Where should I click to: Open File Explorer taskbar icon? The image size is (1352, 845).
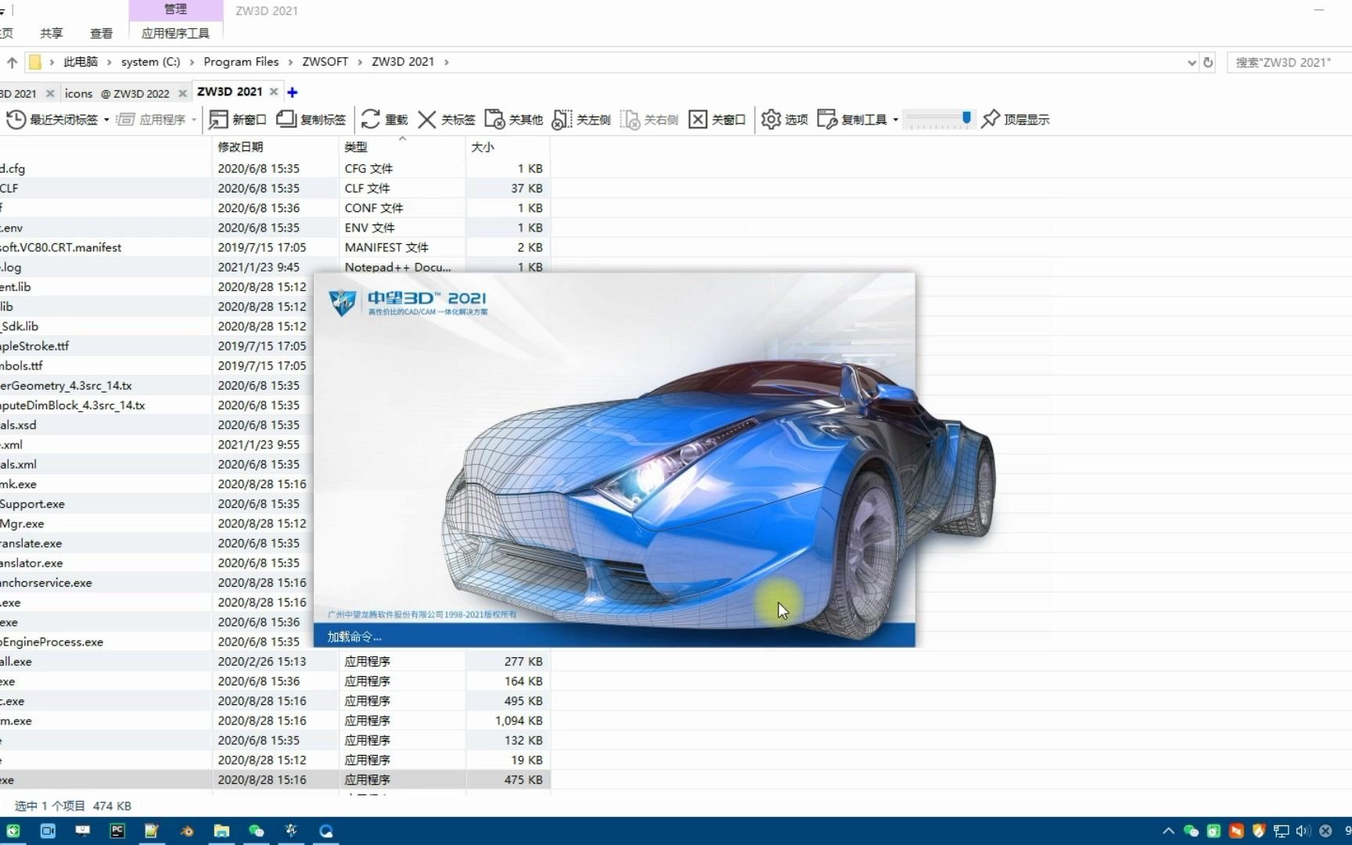coord(221,831)
